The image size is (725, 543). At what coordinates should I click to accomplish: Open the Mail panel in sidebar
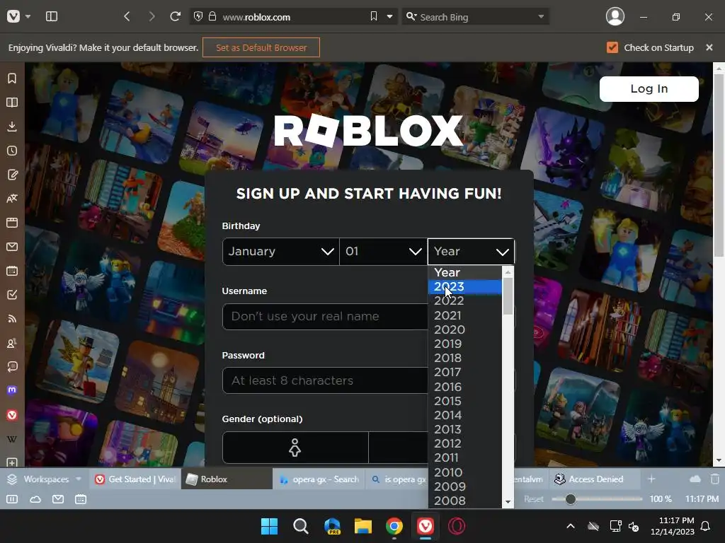coord(12,247)
